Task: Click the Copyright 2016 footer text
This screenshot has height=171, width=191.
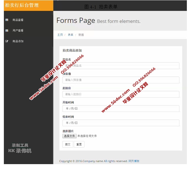Action: click(x=93, y=161)
